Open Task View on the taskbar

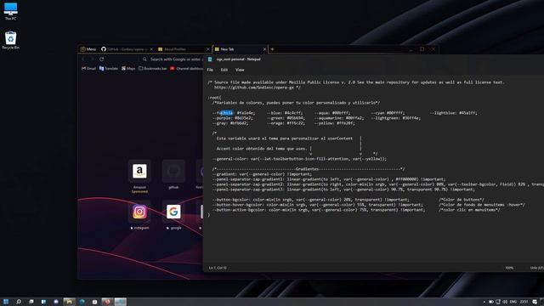coord(31,302)
